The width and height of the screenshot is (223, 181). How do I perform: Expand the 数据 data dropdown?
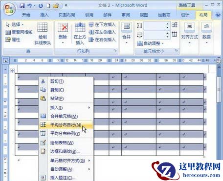206,34
